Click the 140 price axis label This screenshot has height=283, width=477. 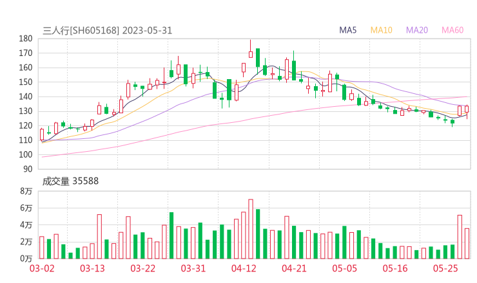26,96
